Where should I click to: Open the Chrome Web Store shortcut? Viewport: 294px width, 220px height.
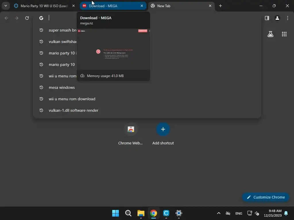(x=131, y=134)
